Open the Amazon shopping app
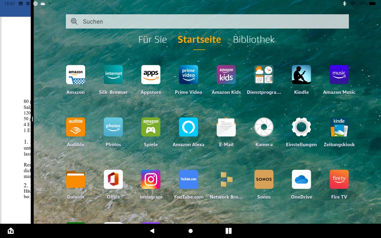Viewport: 381px width, 238px height. (76, 75)
